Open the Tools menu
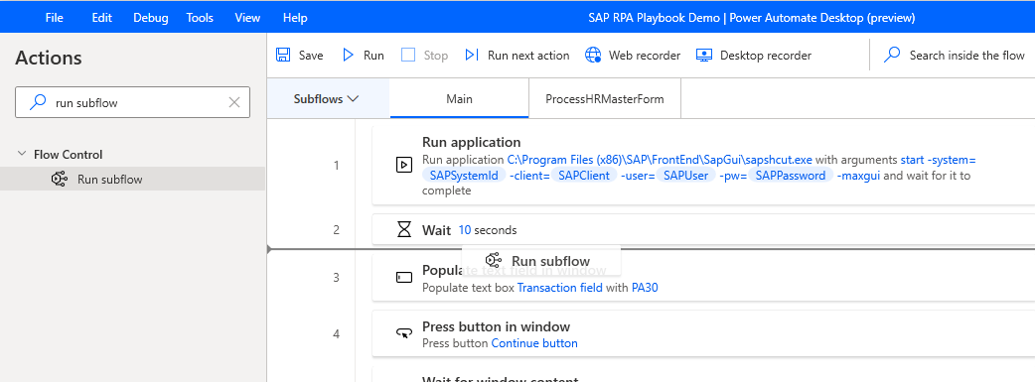Viewport: 1035px width, 382px height. pos(200,18)
